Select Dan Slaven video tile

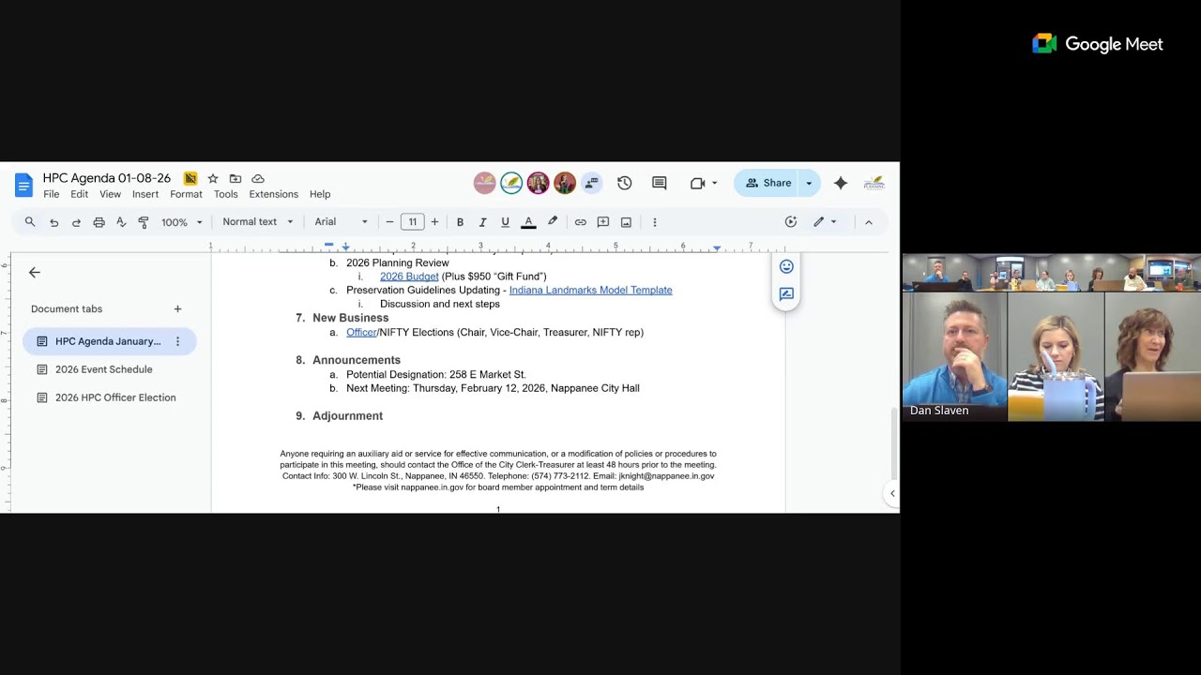pos(955,356)
